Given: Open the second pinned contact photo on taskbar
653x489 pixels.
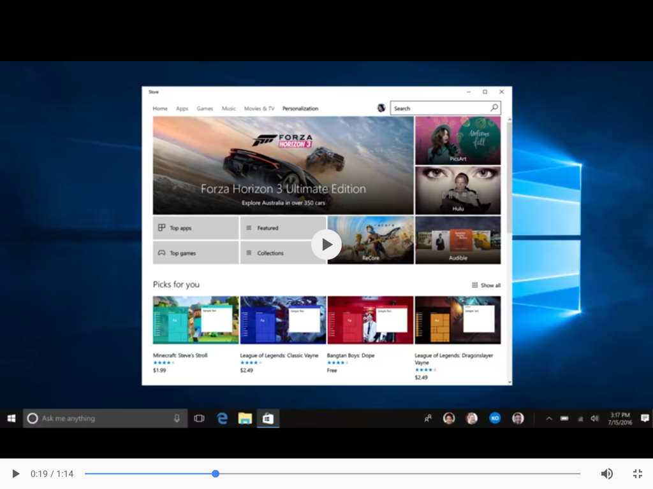Looking at the screenshot, I should pos(472,418).
